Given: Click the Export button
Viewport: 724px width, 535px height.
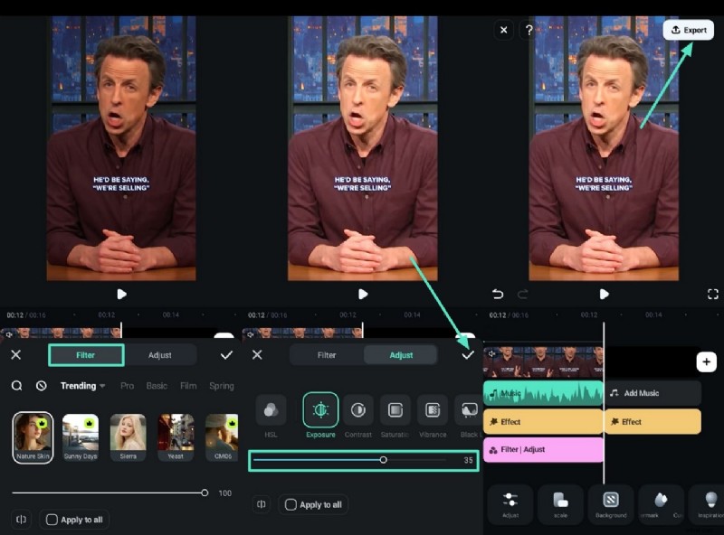Looking at the screenshot, I should (x=689, y=30).
